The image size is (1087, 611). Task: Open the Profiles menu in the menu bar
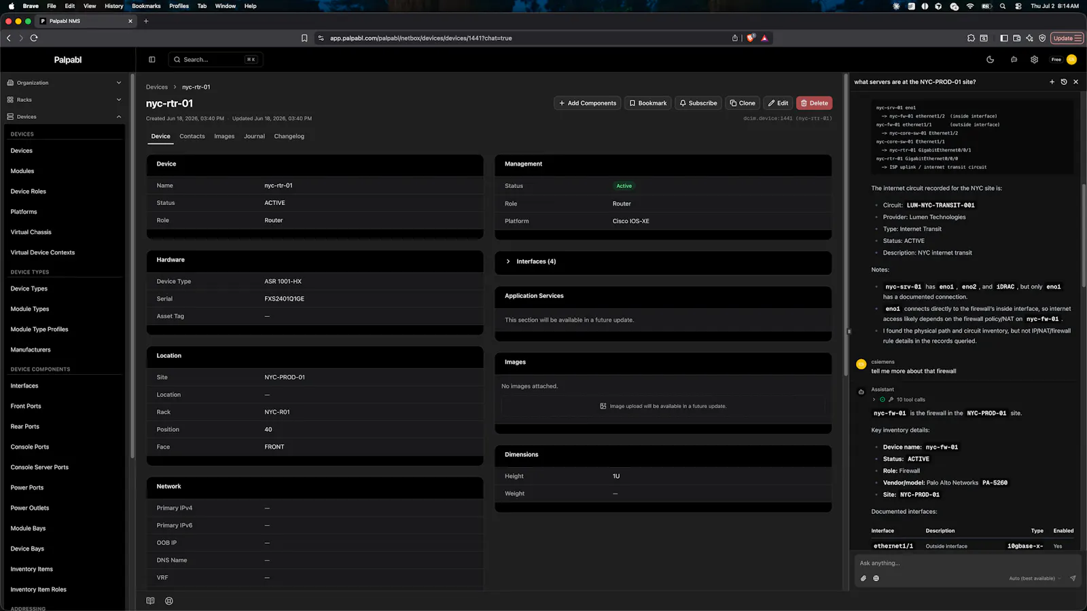tap(179, 6)
